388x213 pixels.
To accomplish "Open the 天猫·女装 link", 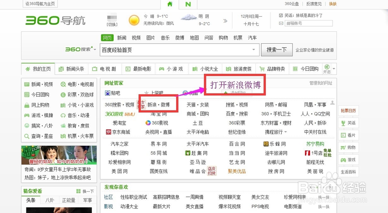I will click(198, 105).
